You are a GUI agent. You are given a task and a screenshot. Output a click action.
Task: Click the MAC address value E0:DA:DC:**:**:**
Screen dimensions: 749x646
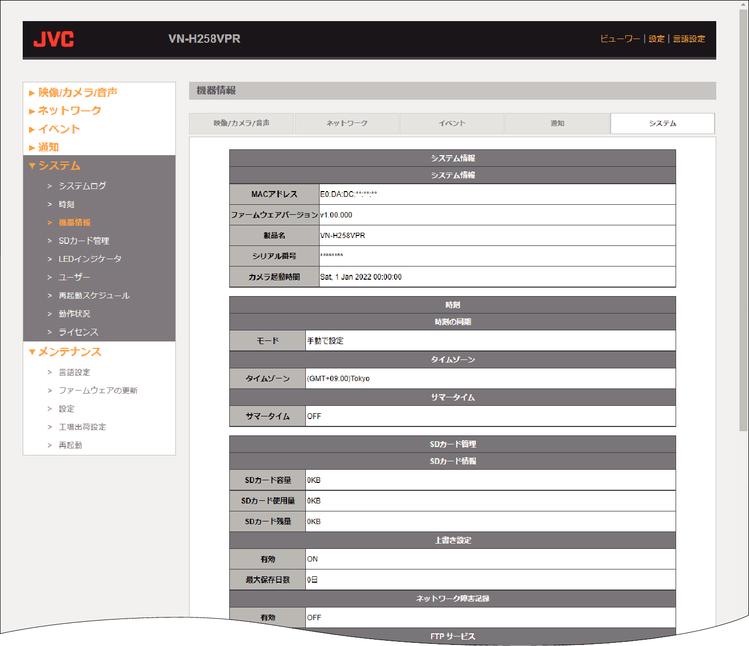[x=349, y=194]
